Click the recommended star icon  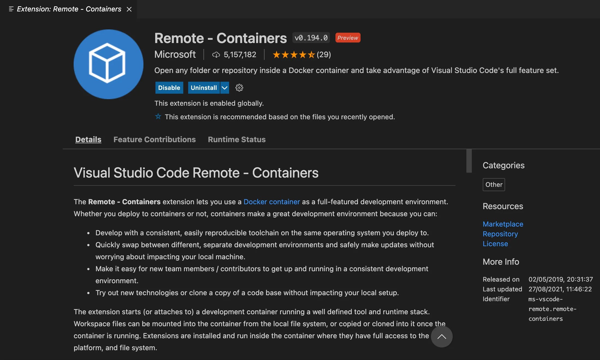(158, 117)
